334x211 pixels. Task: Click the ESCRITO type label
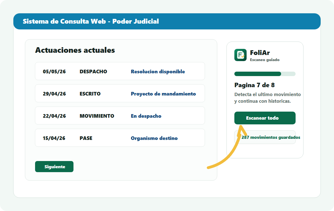[x=90, y=94]
